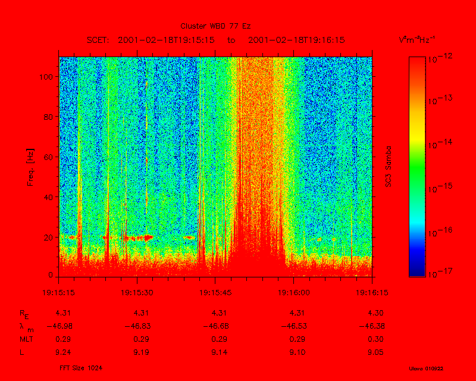The width and height of the screenshot is (476, 381).
Task: Click the red 20 Hz emission band near 19:15:30
Action: click(x=143, y=237)
